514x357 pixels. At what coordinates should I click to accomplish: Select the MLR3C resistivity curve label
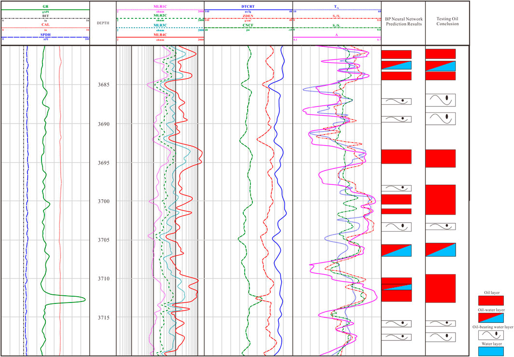[160, 25]
